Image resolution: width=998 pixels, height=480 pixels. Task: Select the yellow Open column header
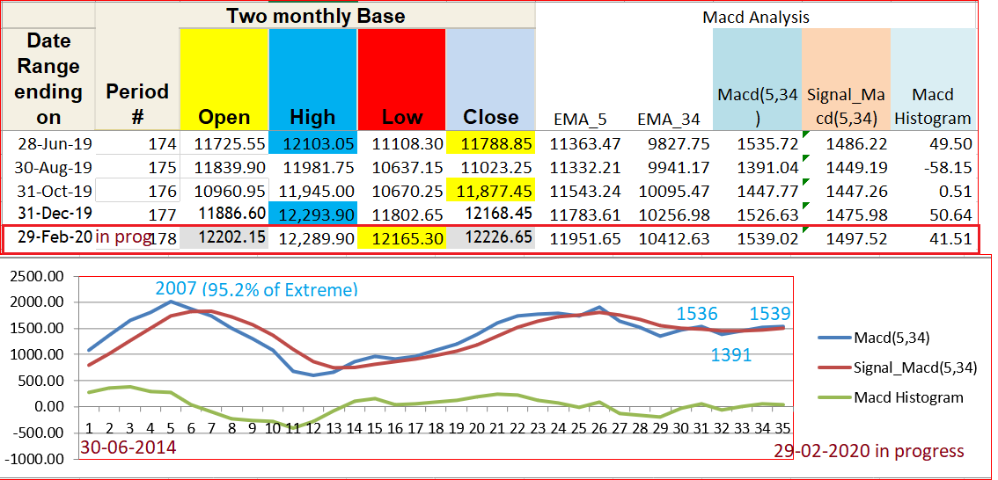click(x=224, y=79)
